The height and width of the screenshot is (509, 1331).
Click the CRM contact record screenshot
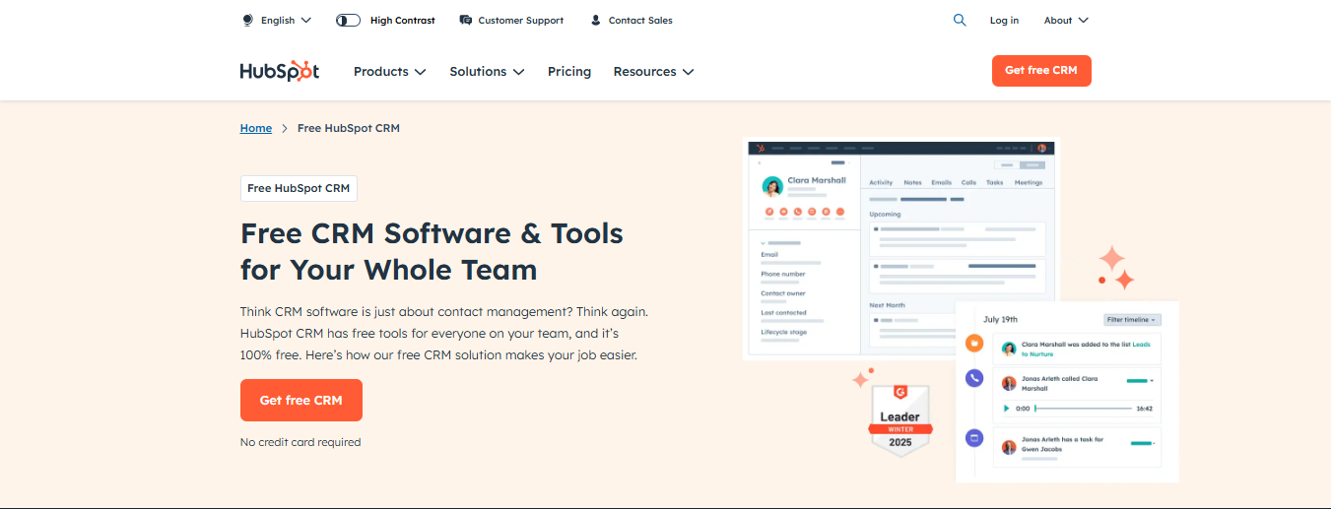[x=900, y=249]
